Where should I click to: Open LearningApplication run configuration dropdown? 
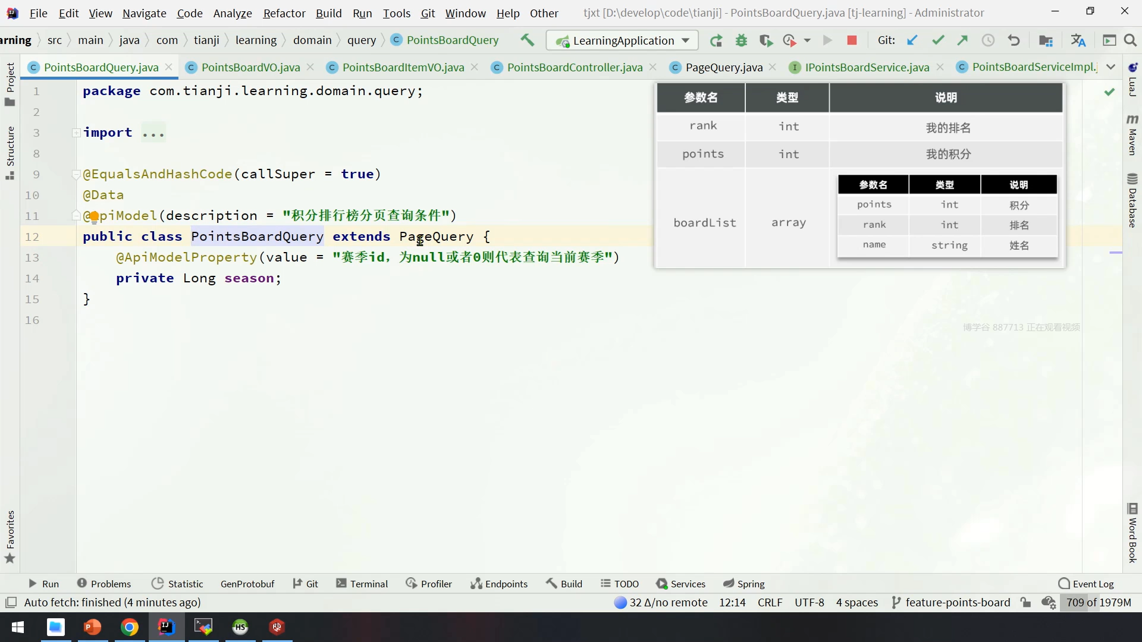coord(623,40)
